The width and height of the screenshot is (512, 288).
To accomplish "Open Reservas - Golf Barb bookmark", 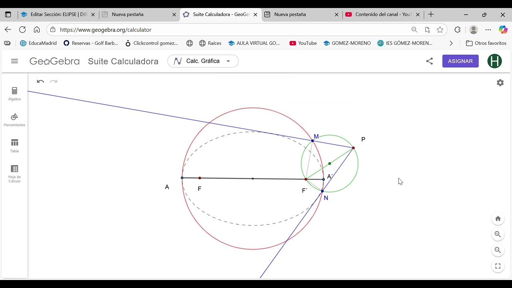I will (x=91, y=43).
